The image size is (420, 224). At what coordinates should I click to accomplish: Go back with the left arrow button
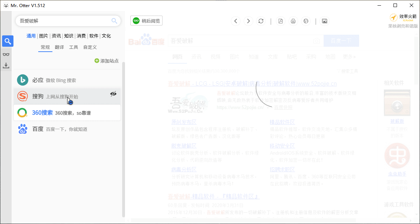(x=236, y=21)
